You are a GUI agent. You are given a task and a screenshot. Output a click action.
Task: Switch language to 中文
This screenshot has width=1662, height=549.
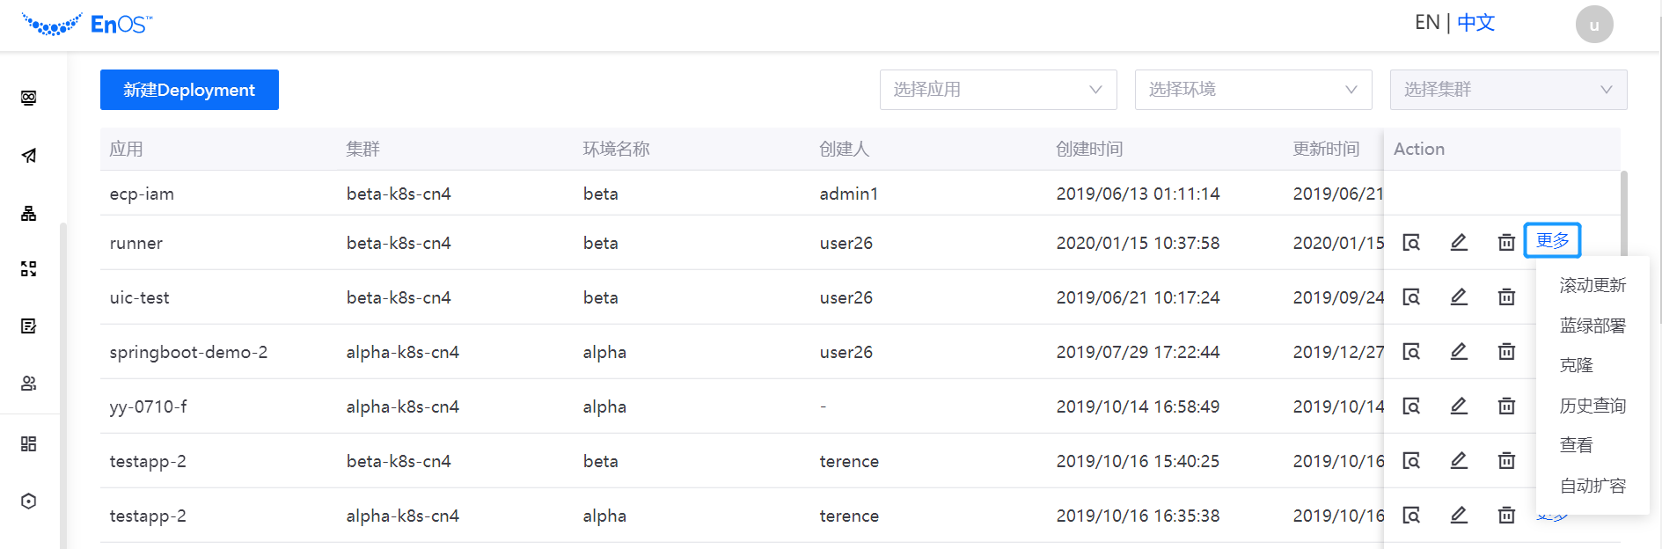1475,23
